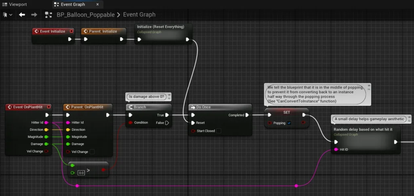Click the 0.0 value field on greater-than node

[81, 173]
